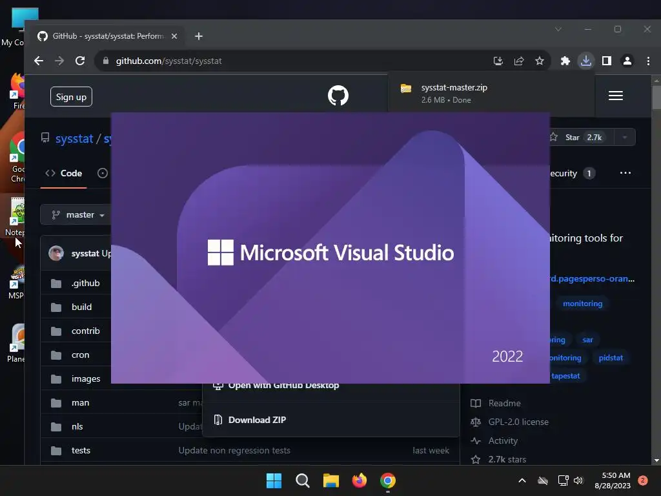Launch Firefox from the taskbar
The height and width of the screenshot is (496, 661).
[x=360, y=480]
